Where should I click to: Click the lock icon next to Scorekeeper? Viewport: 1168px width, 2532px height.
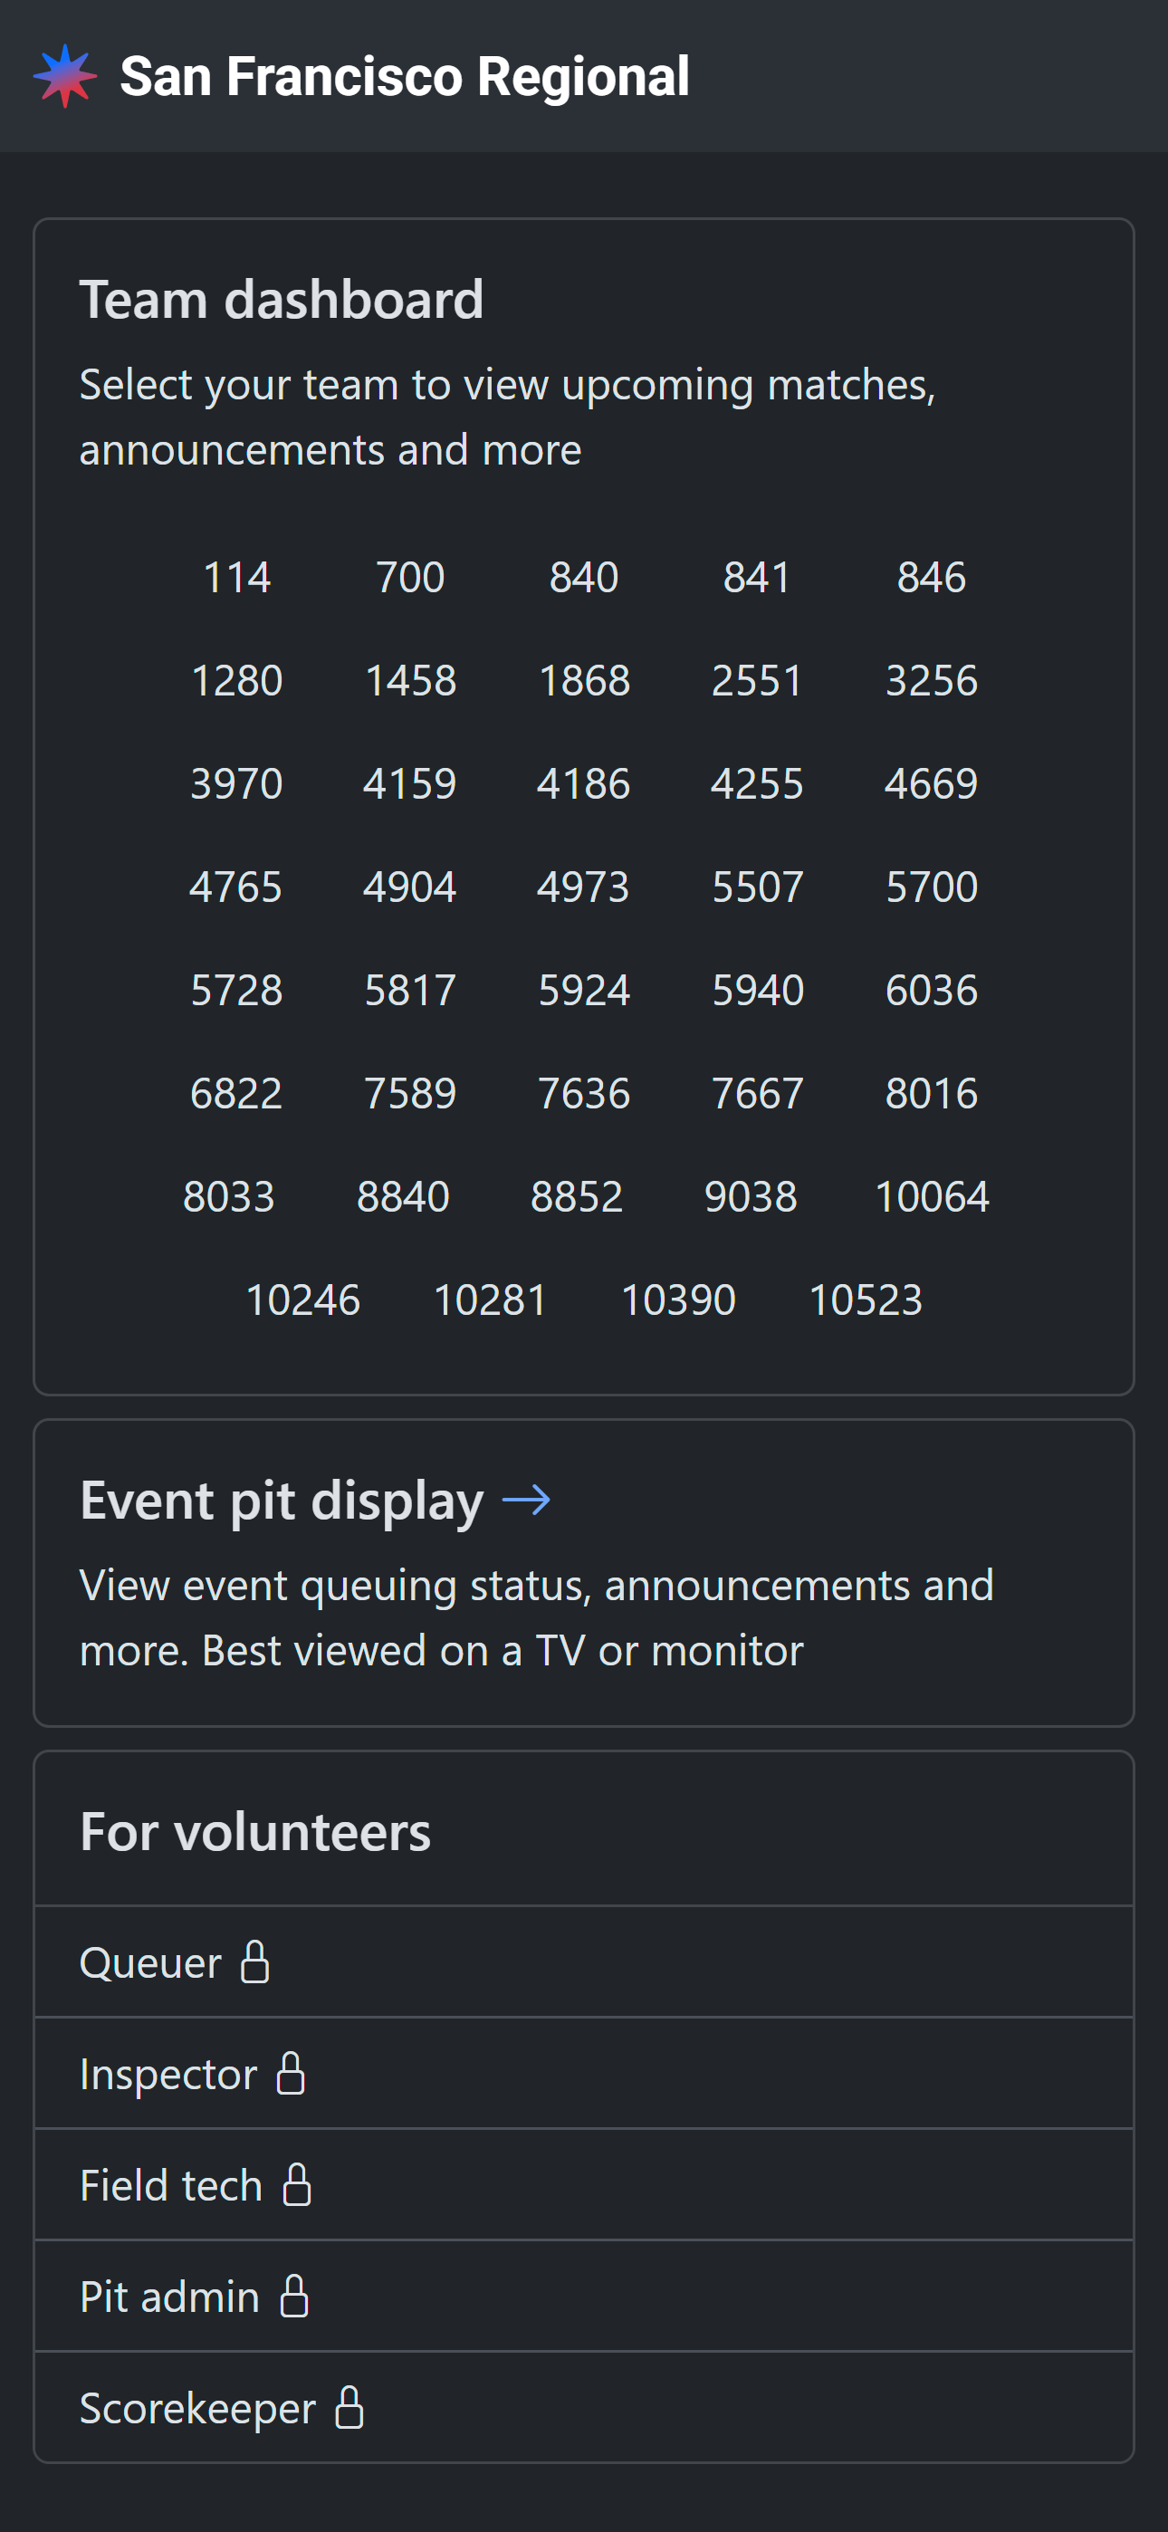pyautogui.click(x=350, y=2407)
